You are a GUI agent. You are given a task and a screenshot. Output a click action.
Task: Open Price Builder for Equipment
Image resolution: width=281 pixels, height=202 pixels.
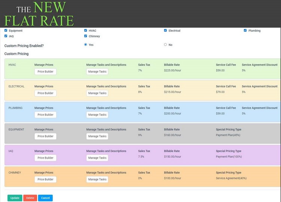click(x=45, y=136)
